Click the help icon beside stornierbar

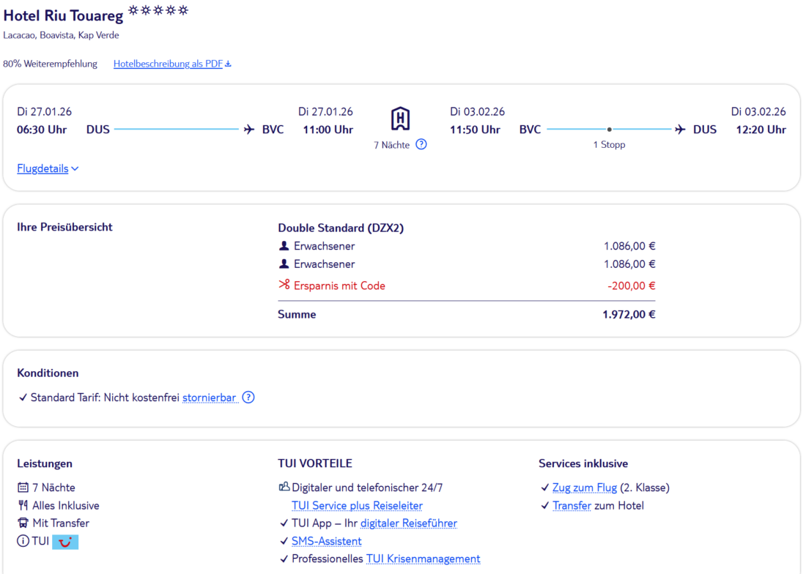(x=248, y=398)
